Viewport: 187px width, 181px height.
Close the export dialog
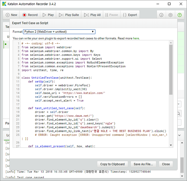[x=166, y=164]
